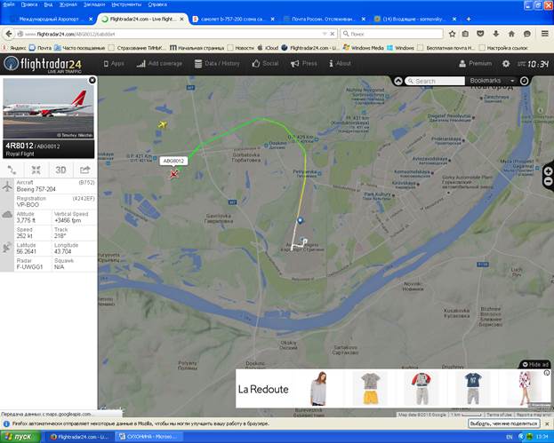Click the EN language indicator in tray

(510, 437)
